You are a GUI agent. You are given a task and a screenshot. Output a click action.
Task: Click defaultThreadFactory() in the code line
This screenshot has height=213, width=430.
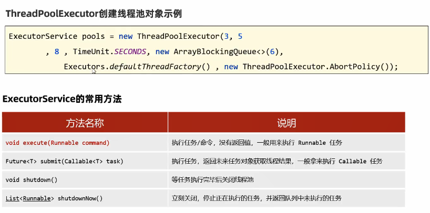pos(160,67)
